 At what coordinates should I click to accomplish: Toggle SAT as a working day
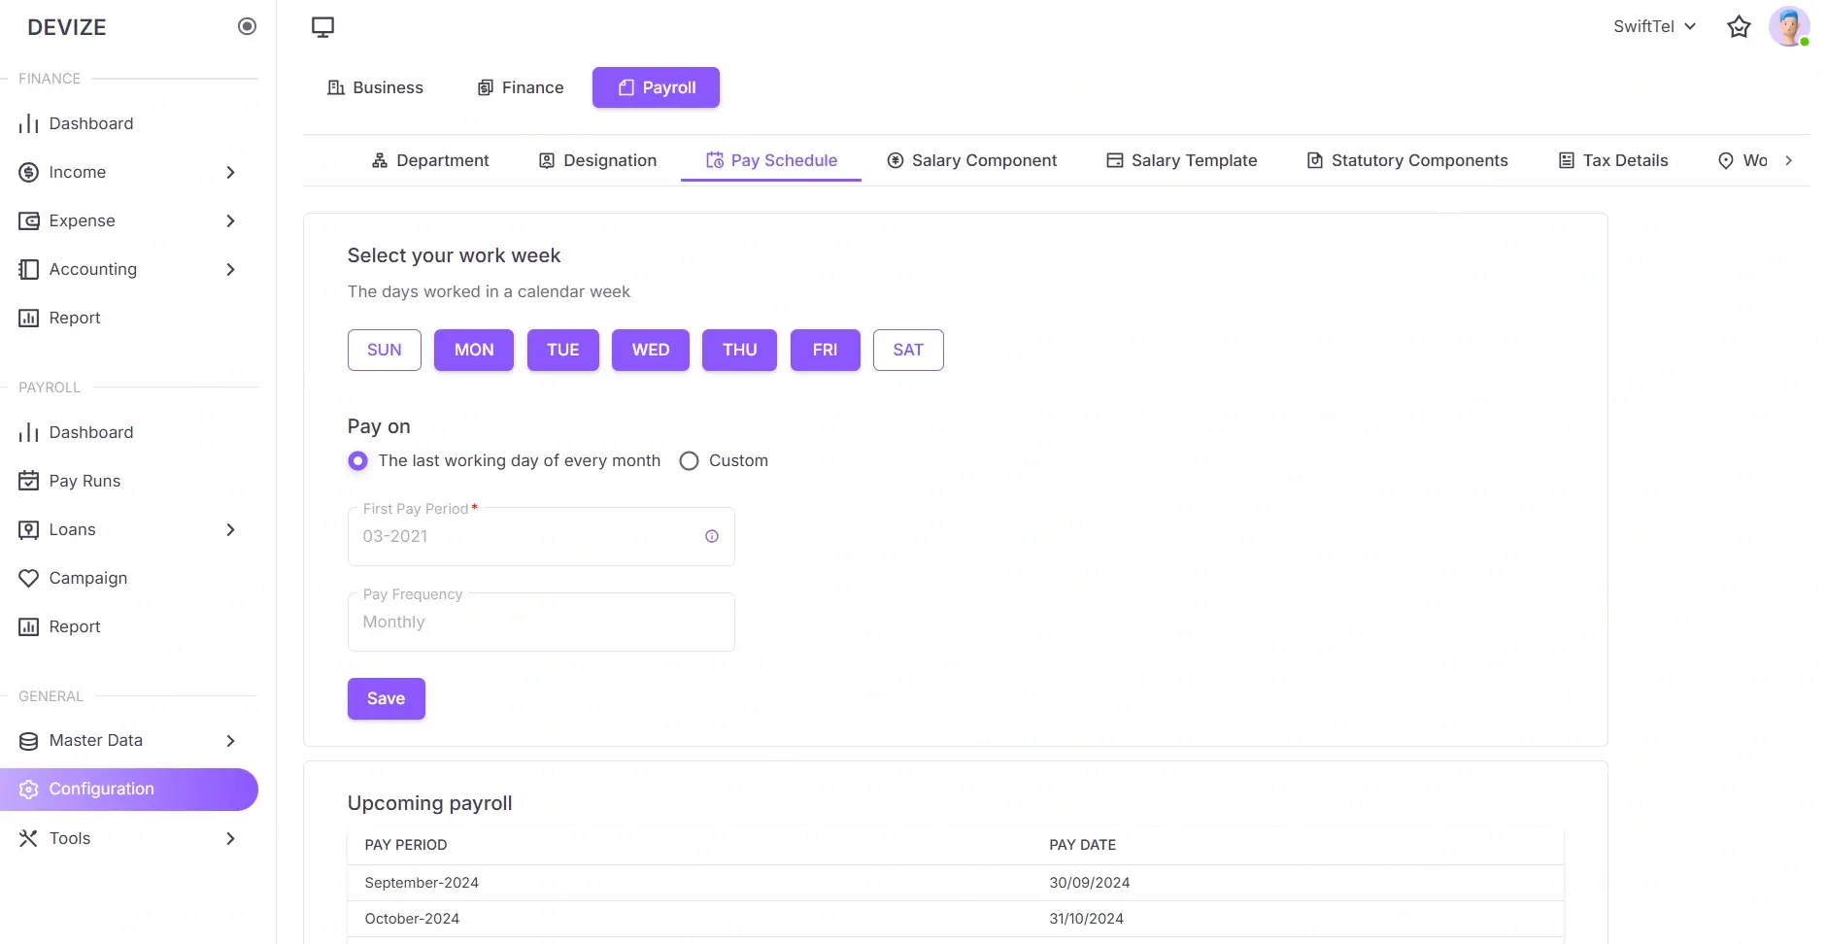(908, 350)
